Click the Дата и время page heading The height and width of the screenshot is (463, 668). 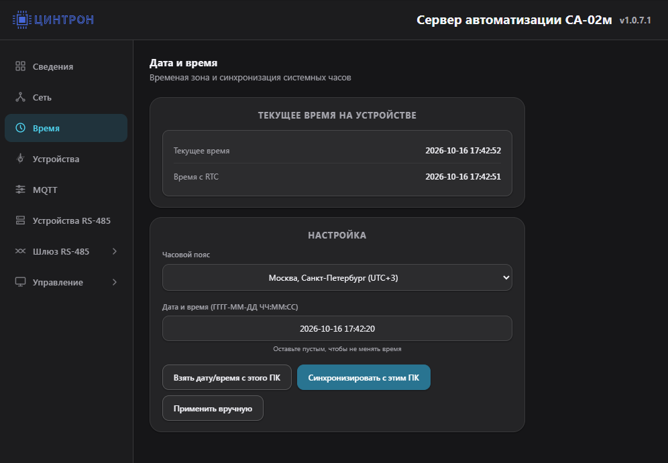184,63
